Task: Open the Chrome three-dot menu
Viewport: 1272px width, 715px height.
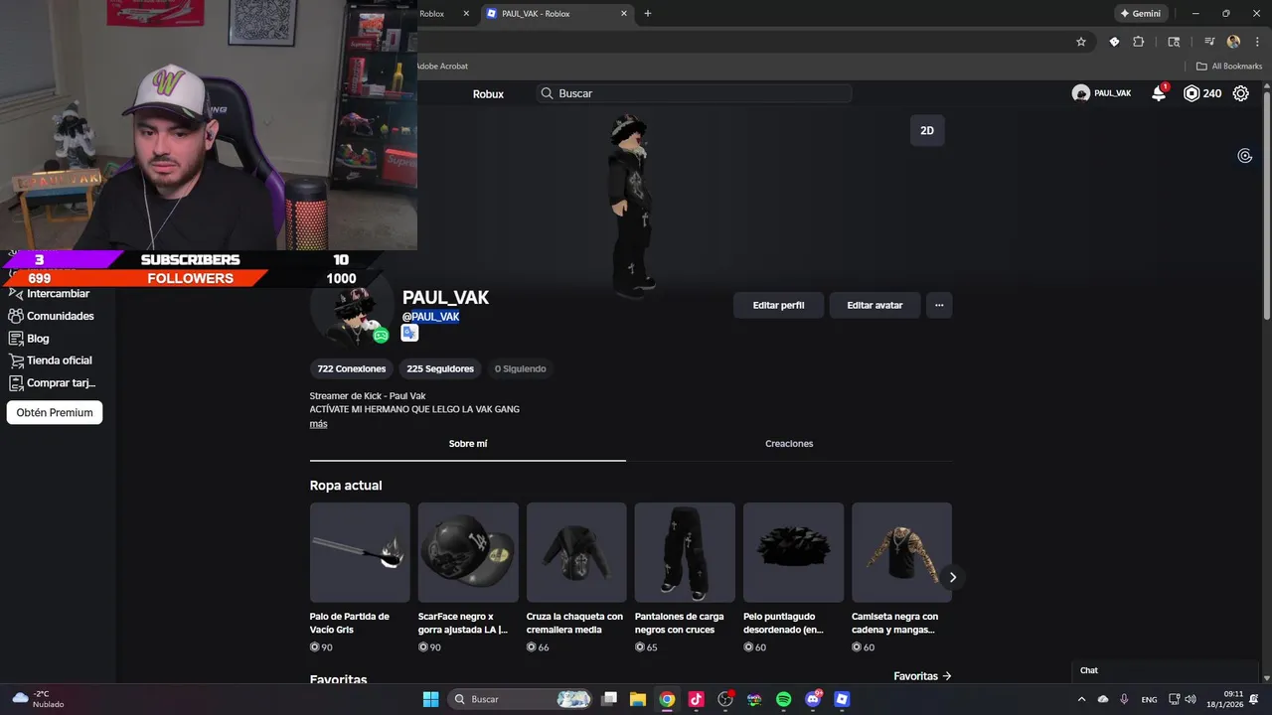Action: tap(1257, 42)
